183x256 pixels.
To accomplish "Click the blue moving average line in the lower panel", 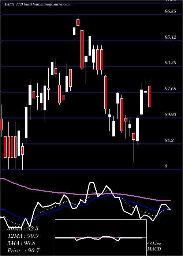I will pyautogui.click(x=85, y=205).
